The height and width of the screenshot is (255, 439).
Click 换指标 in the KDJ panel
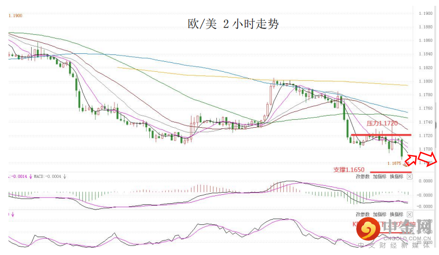396,214
